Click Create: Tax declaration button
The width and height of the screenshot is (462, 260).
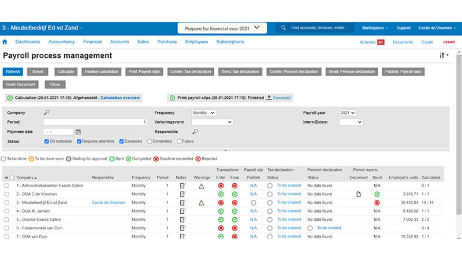[191, 72]
